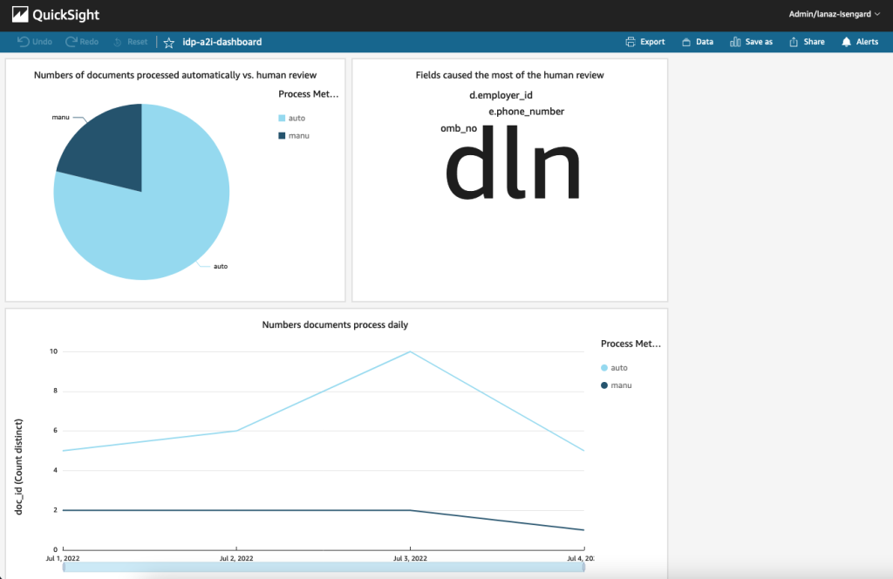Star the idp-a2i-dashboard as a favorite
The height and width of the screenshot is (579, 893).
point(168,41)
